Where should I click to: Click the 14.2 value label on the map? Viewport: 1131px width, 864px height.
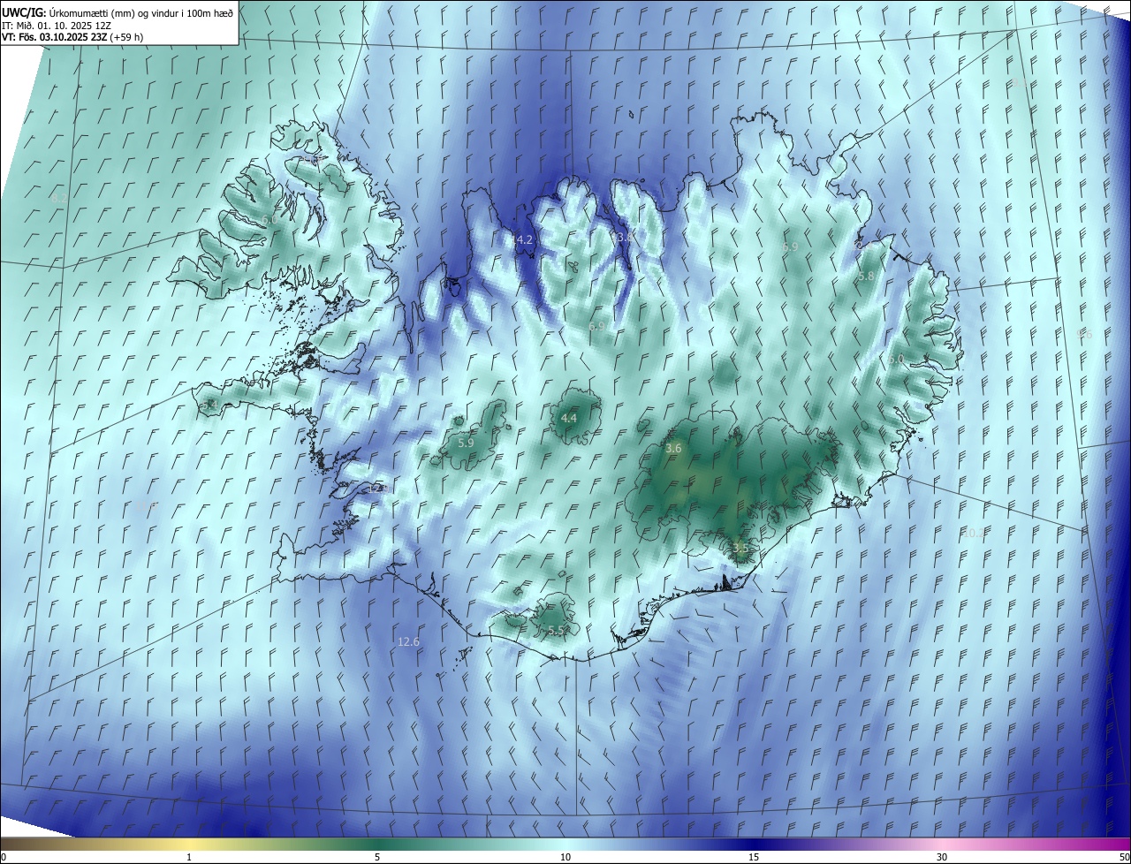pos(521,239)
